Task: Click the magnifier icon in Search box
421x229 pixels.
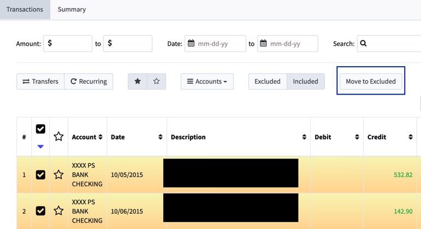Action: (363, 43)
